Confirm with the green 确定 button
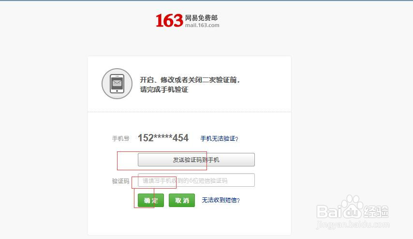 click(151, 200)
